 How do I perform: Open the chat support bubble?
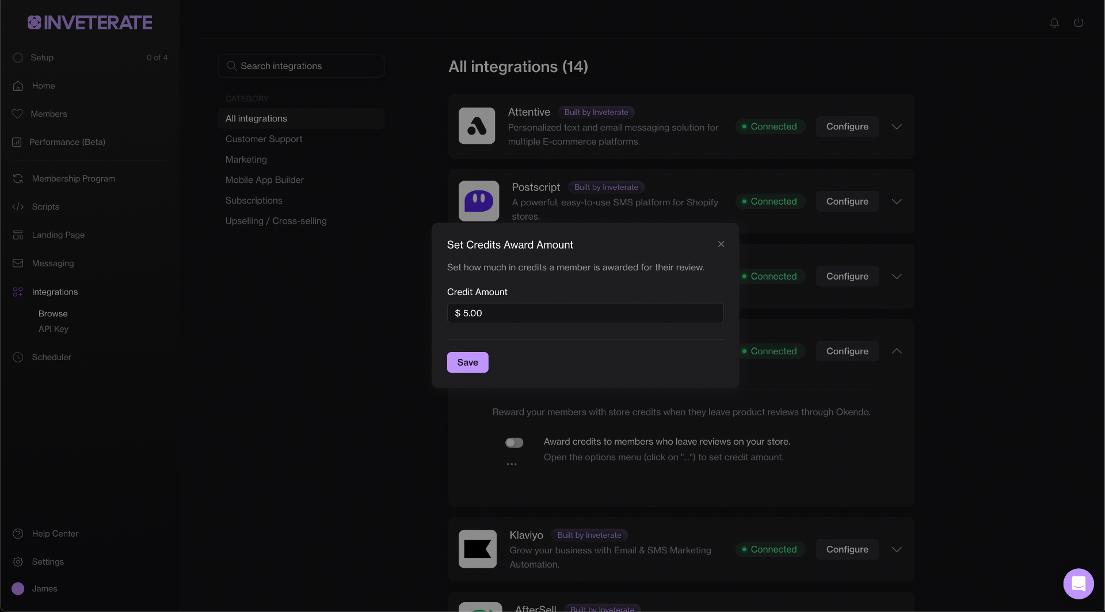point(1078,584)
